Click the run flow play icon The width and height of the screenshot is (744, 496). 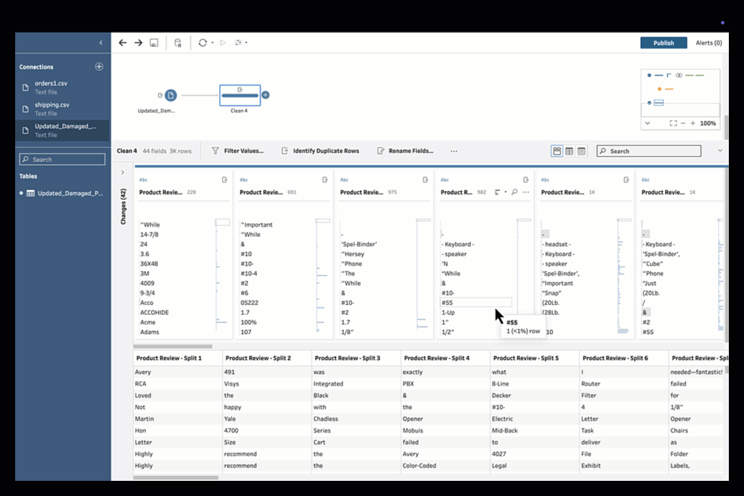pyautogui.click(x=223, y=43)
